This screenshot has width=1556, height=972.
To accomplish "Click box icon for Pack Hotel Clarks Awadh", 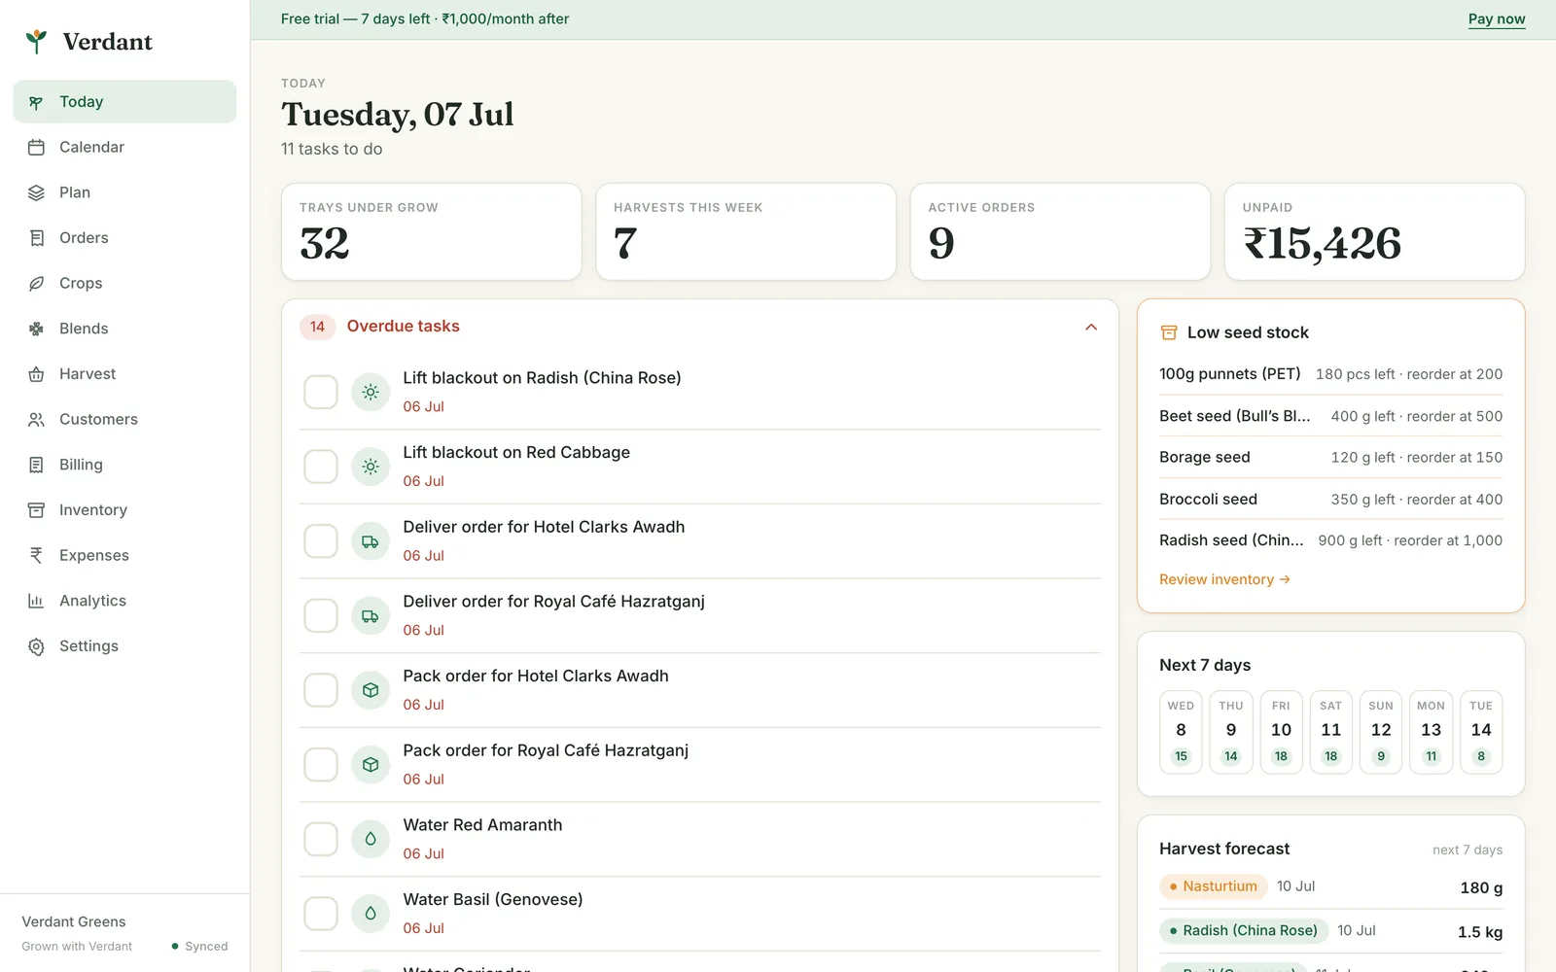I will (371, 690).
